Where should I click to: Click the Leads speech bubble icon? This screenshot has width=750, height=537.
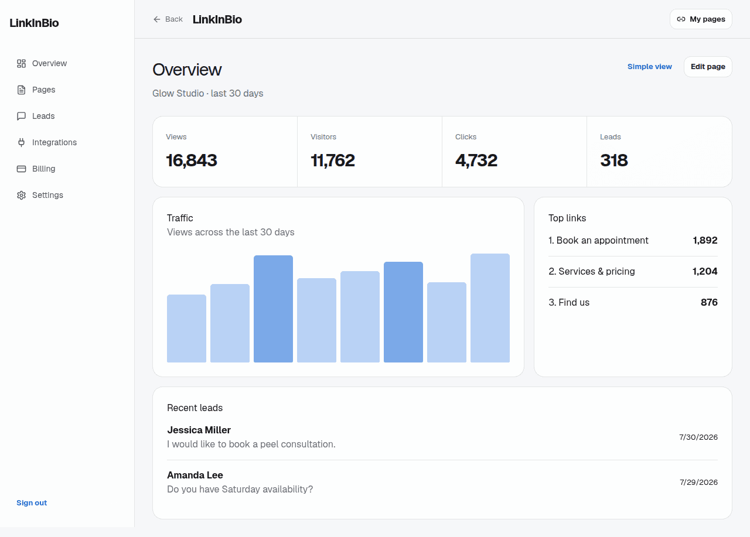pyautogui.click(x=21, y=116)
